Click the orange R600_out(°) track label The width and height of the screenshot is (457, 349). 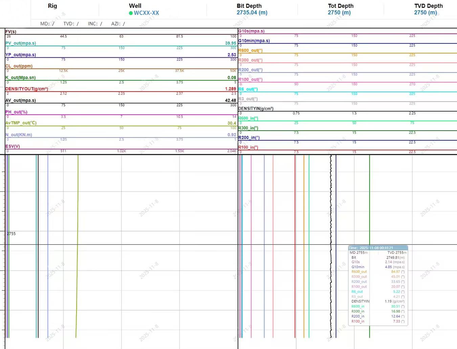(x=250, y=50)
